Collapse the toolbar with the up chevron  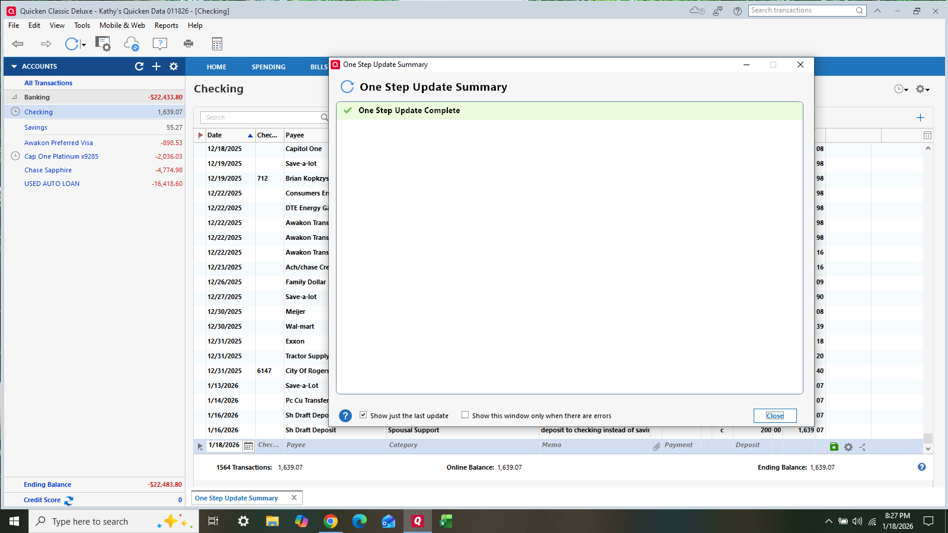click(877, 11)
